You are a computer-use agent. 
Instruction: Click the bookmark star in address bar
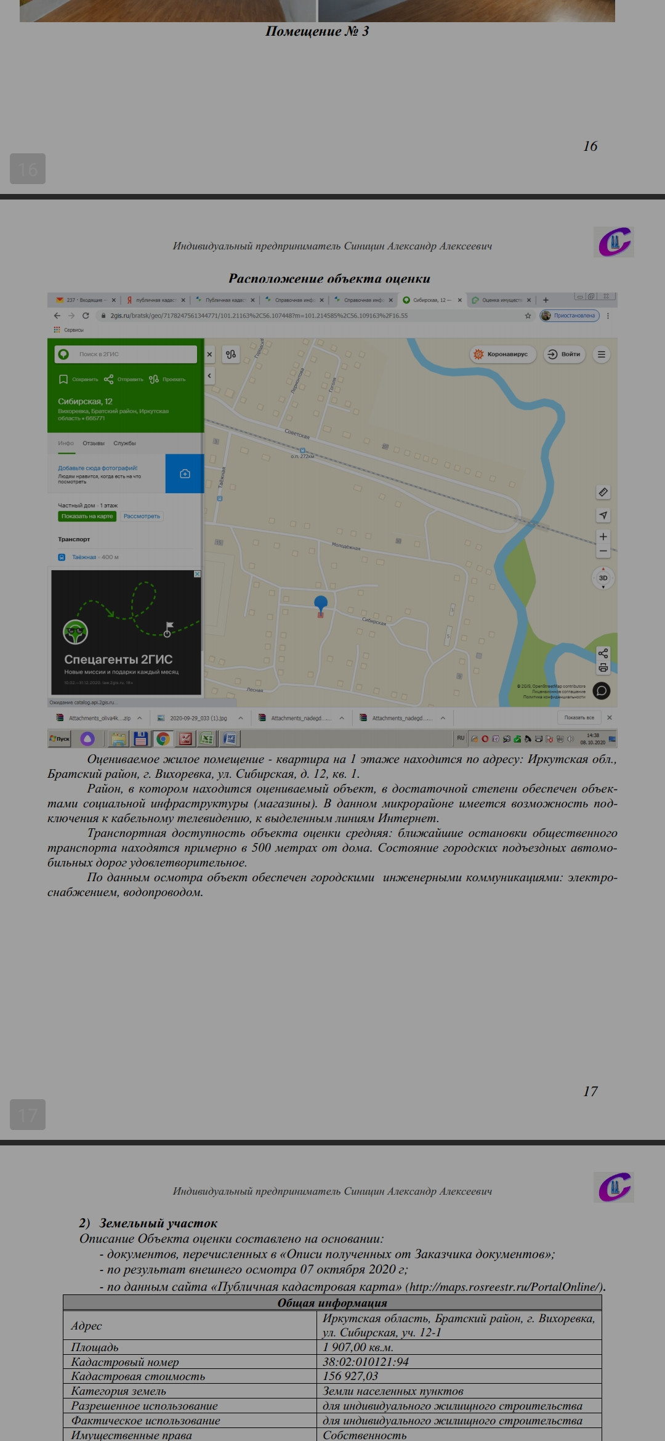[528, 315]
